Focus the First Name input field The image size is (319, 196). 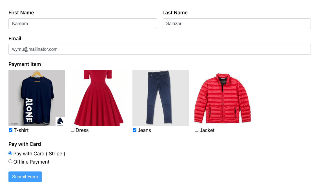pyautogui.click(x=83, y=24)
